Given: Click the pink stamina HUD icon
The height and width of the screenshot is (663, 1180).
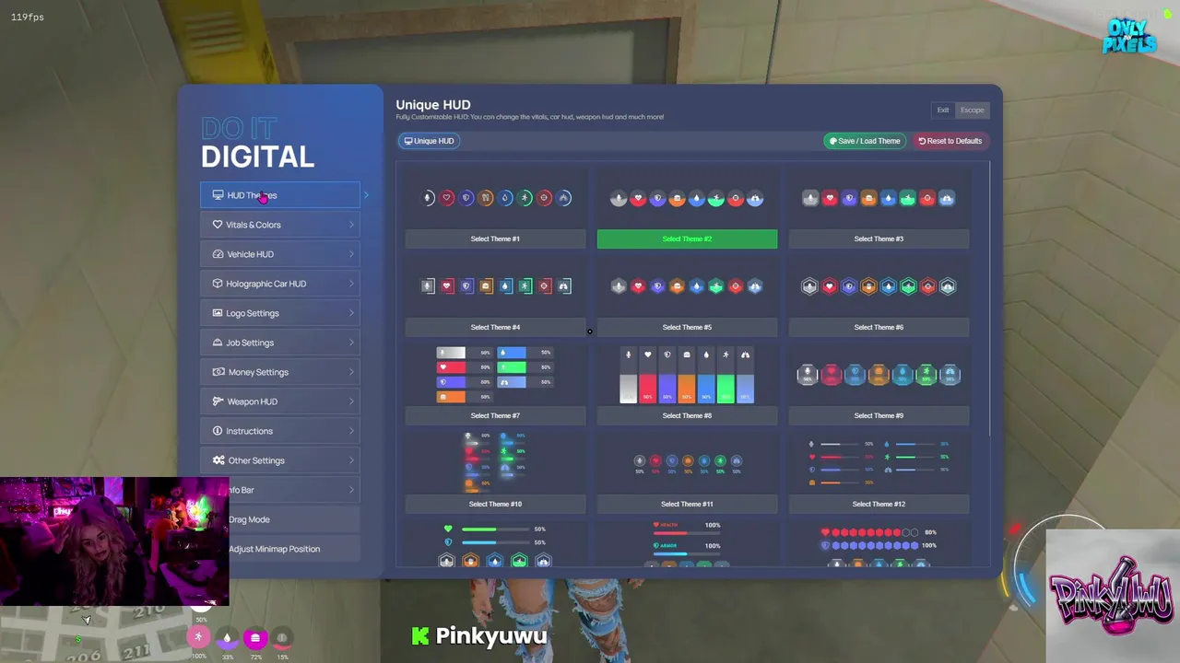Looking at the screenshot, I should click(198, 637).
